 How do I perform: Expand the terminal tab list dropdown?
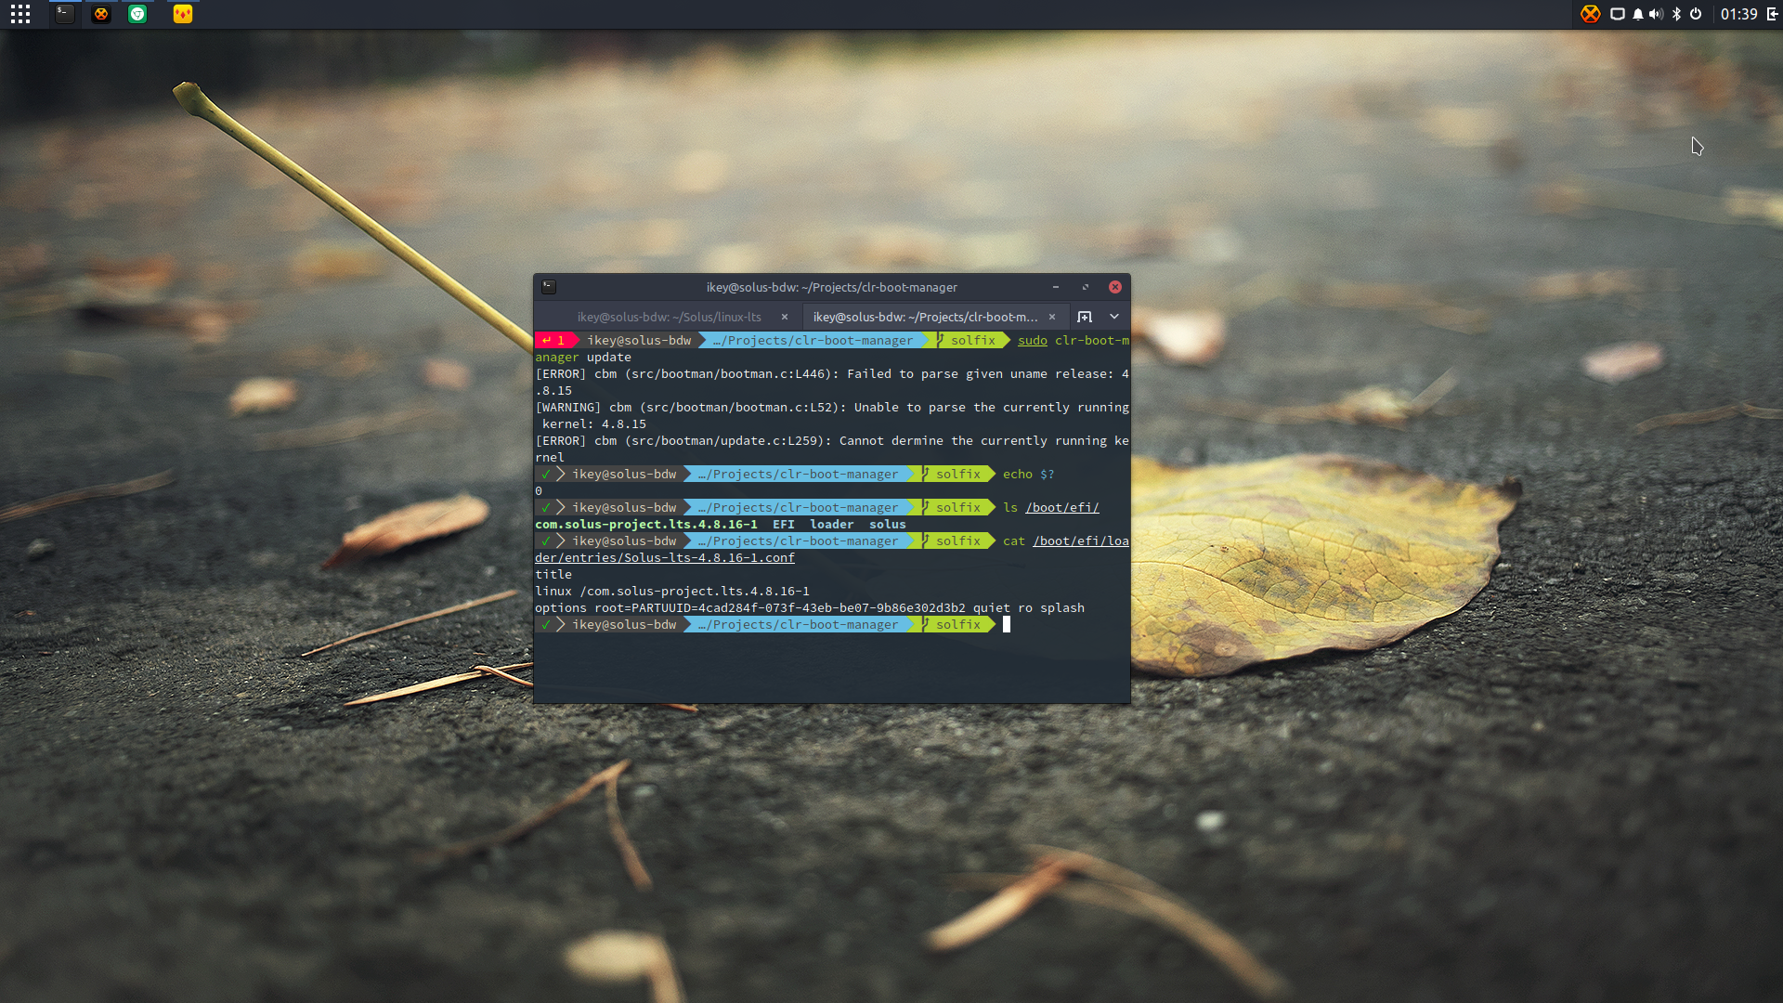tap(1114, 317)
